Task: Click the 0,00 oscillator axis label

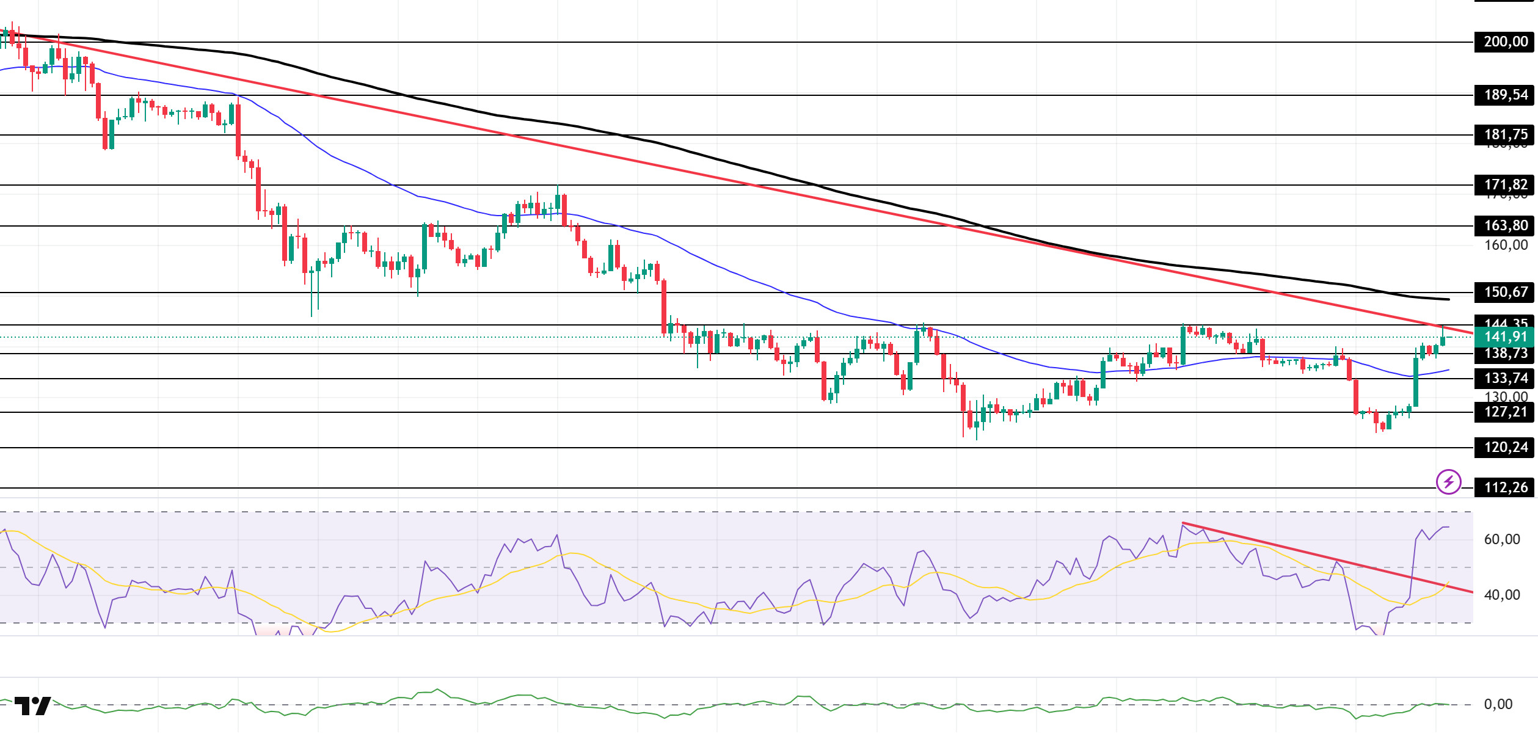Action: click(1498, 704)
